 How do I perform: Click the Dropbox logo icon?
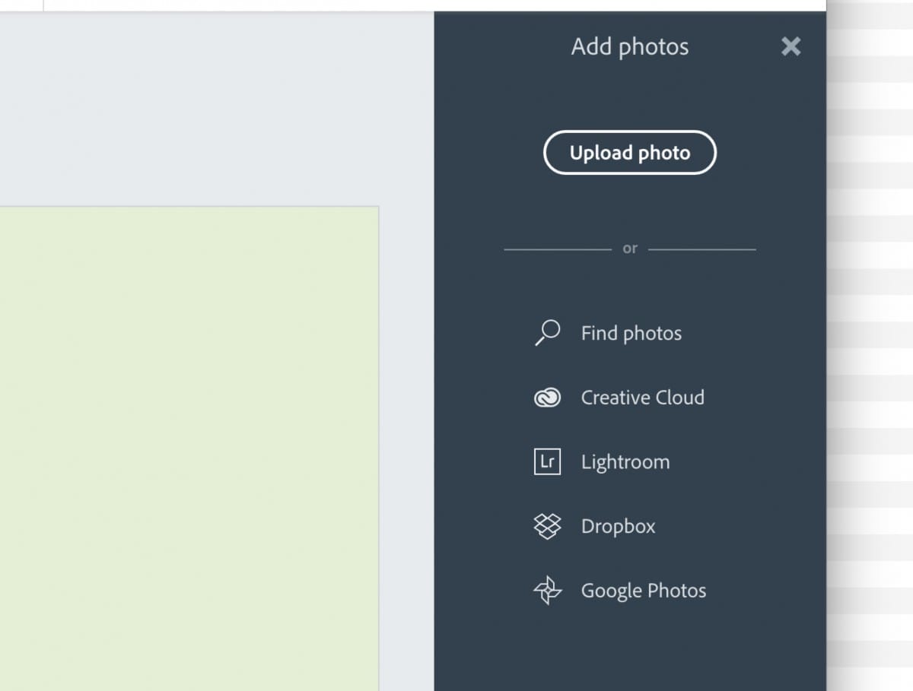pos(548,526)
